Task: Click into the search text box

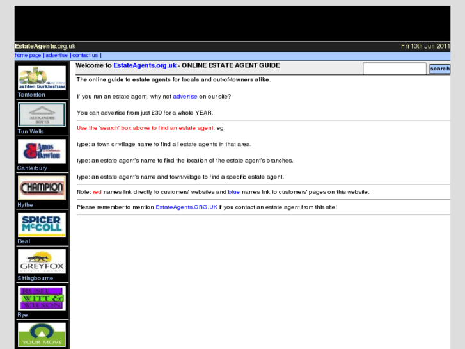Action: click(394, 69)
